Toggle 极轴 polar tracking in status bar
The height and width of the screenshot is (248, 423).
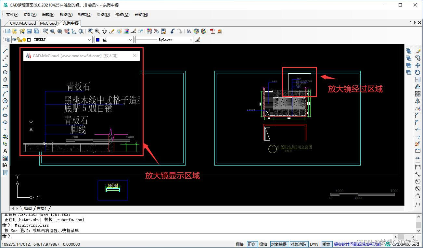(x=263, y=244)
